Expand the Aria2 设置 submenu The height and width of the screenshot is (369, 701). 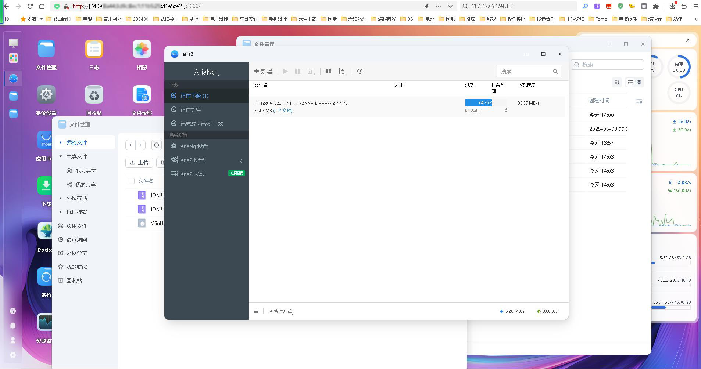click(207, 160)
